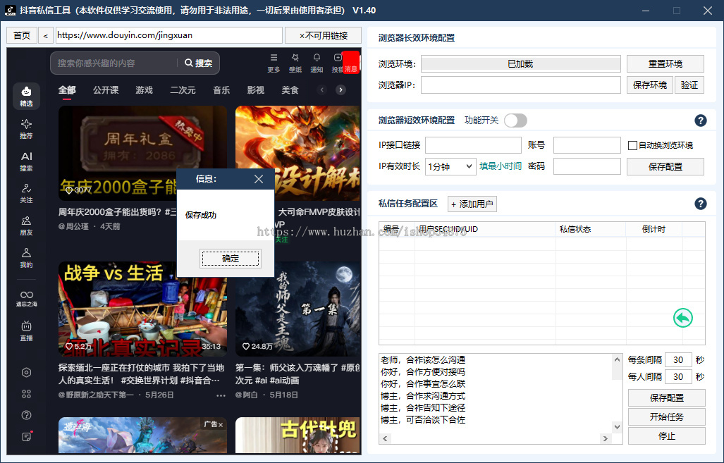Screen dimensions: 724x463
Task: Click the 验证 button
Action: (x=689, y=85)
